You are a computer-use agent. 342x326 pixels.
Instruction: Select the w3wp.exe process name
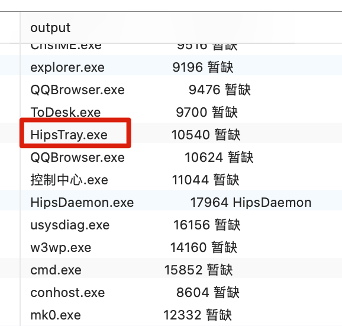click(x=60, y=248)
